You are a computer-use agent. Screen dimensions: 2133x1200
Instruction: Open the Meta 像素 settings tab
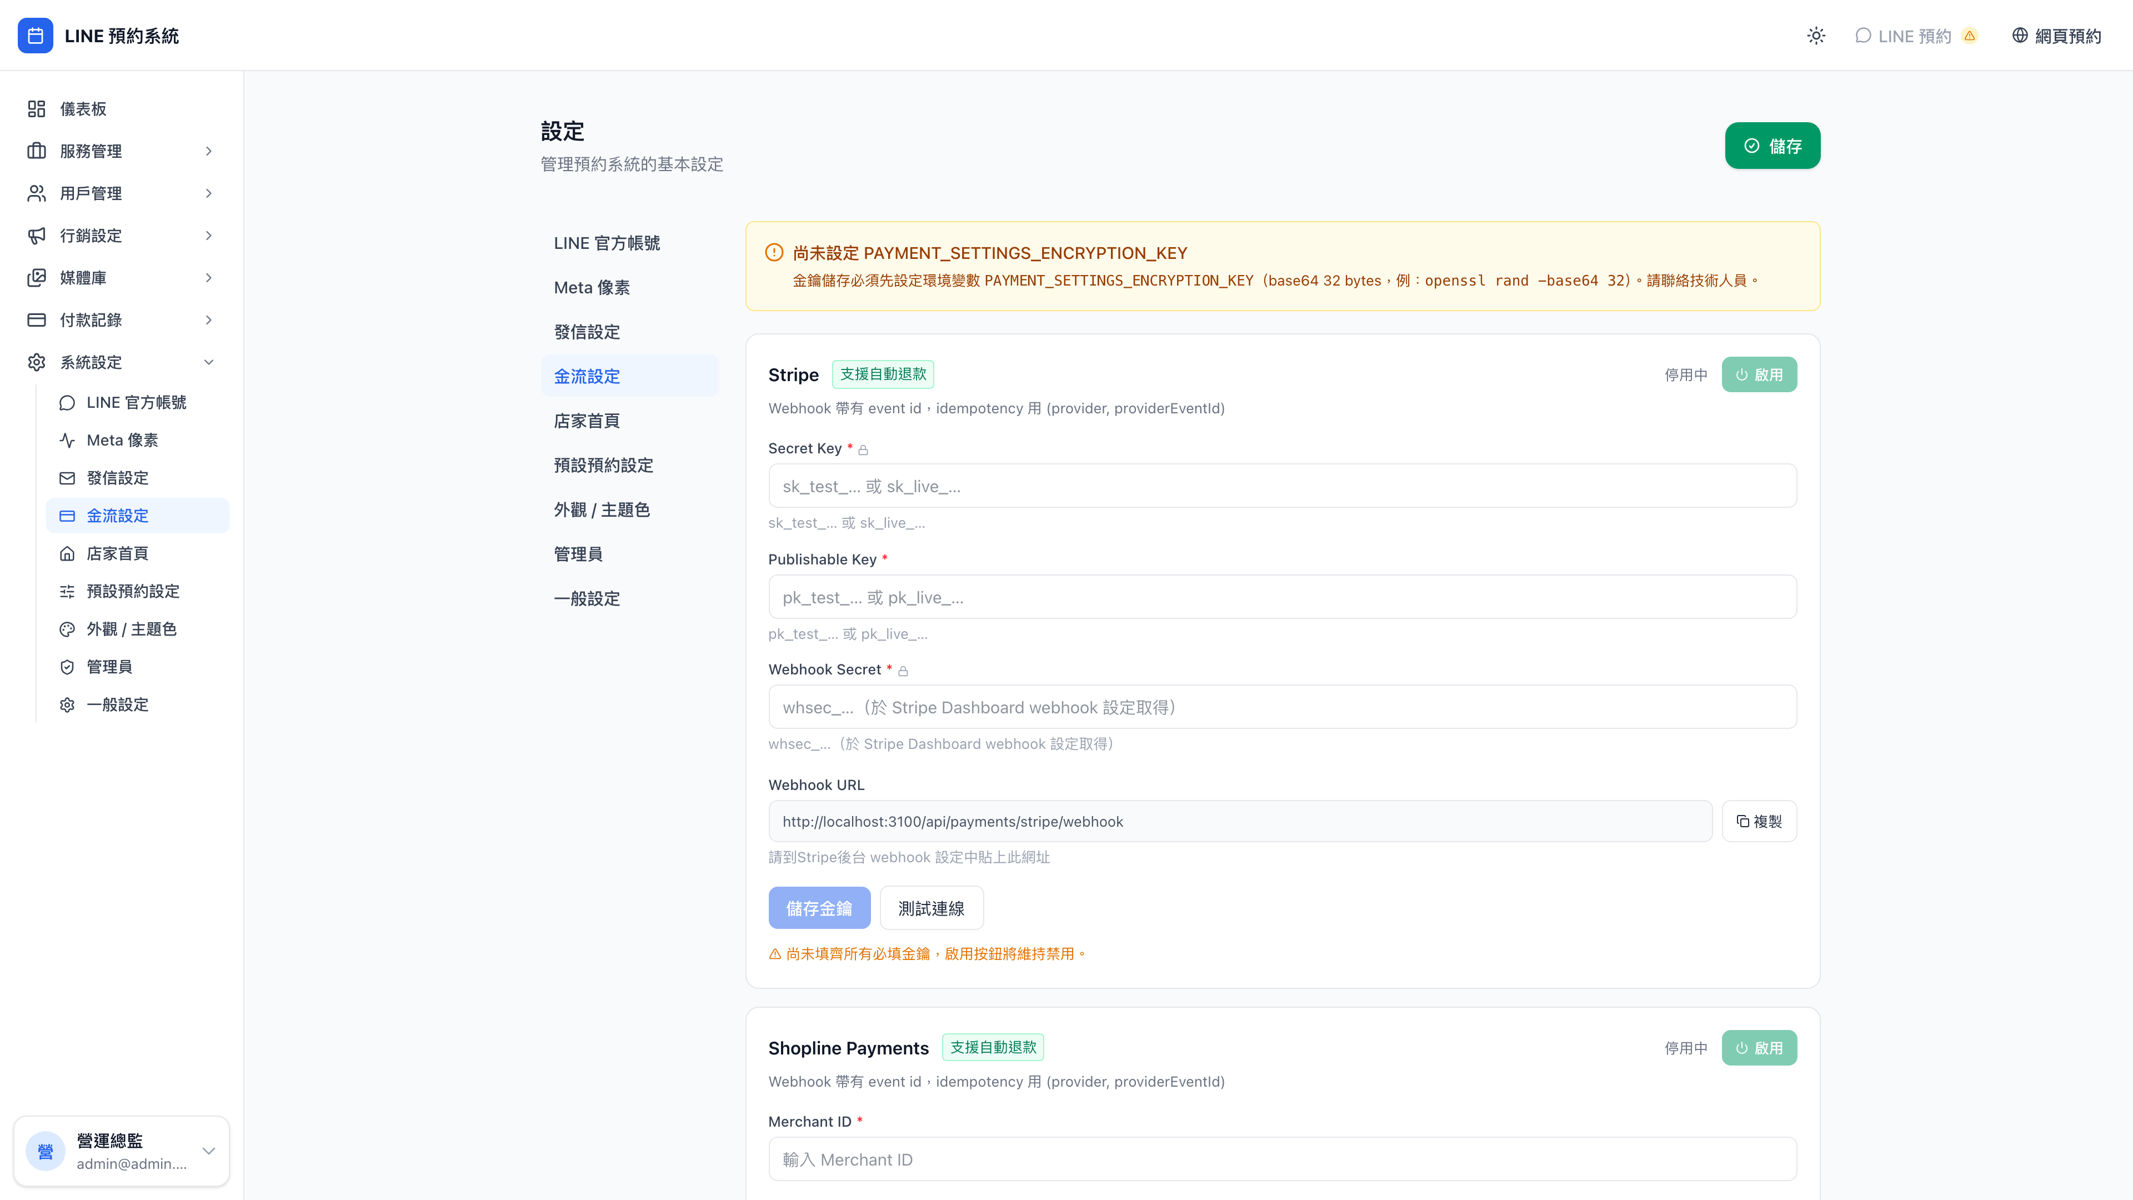click(629, 287)
